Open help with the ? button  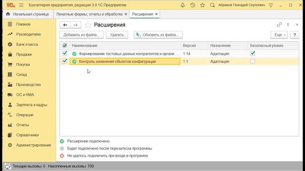coord(295,35)
